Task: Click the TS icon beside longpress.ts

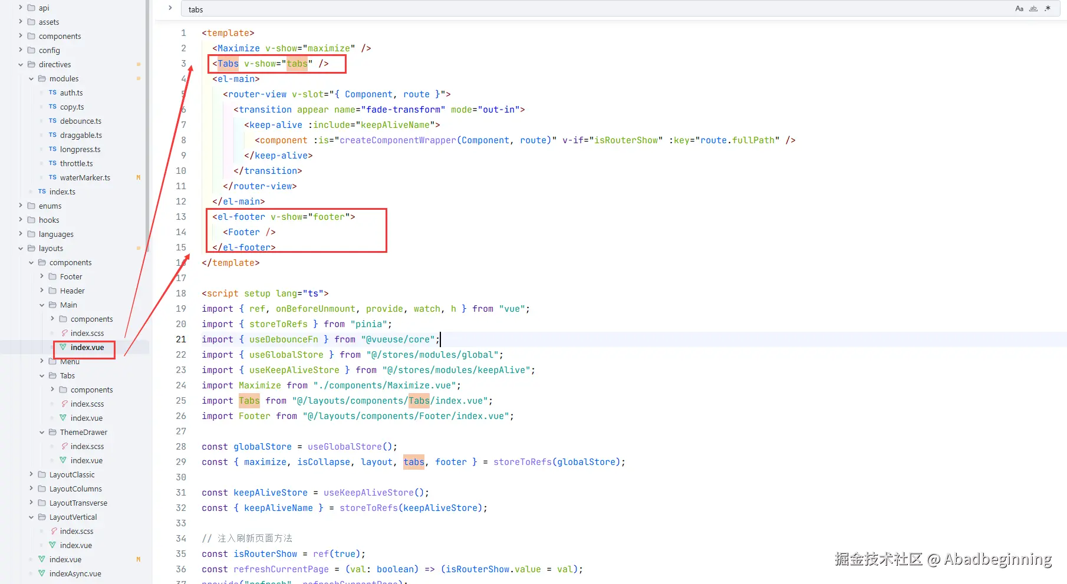Action: click(52, 149)
